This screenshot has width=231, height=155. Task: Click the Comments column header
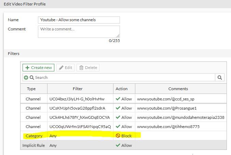[x=178, y=89]
